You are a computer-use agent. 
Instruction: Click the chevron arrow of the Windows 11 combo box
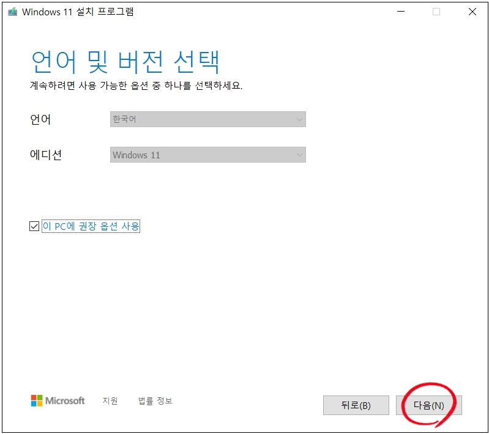coord(299,155)
